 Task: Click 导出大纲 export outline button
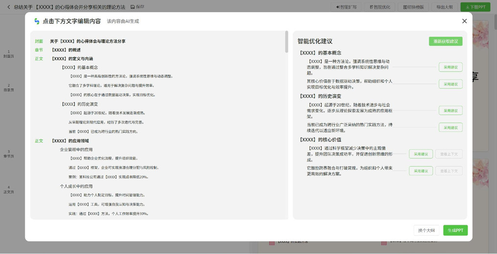444,7
